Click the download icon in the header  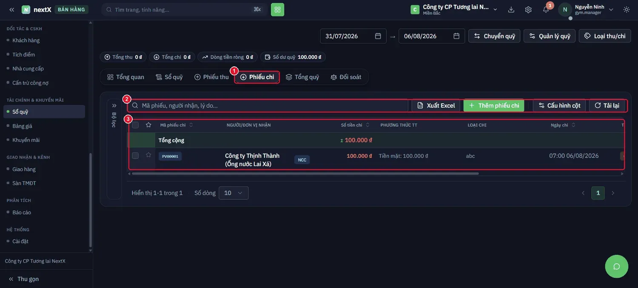511,9
